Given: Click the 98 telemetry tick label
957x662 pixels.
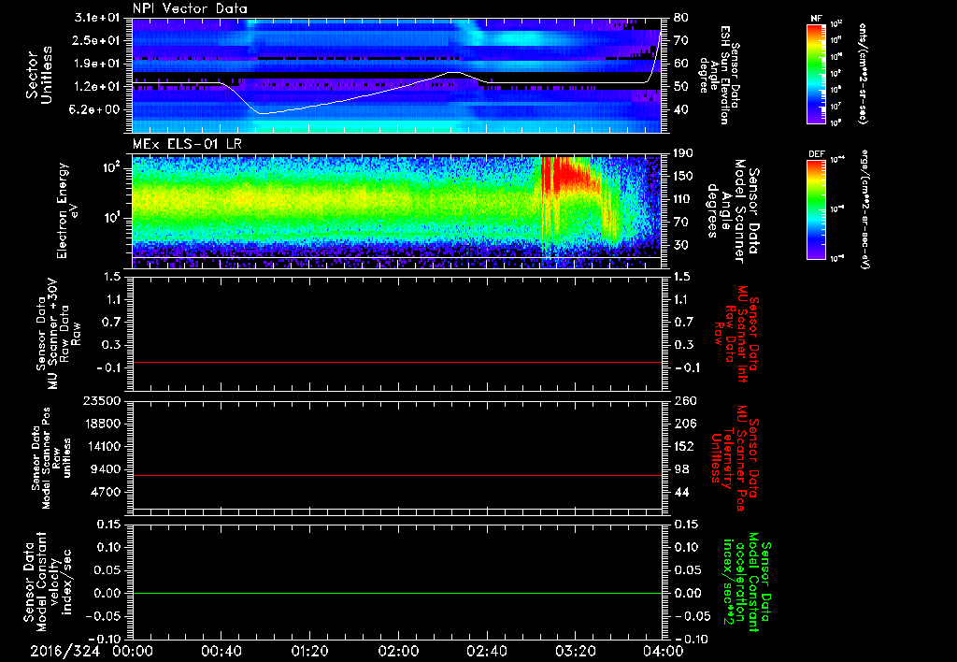Looking at the screenshot, I should coord(681,469).
